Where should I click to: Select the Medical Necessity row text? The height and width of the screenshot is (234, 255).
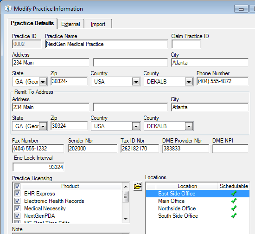click(45, 208)
